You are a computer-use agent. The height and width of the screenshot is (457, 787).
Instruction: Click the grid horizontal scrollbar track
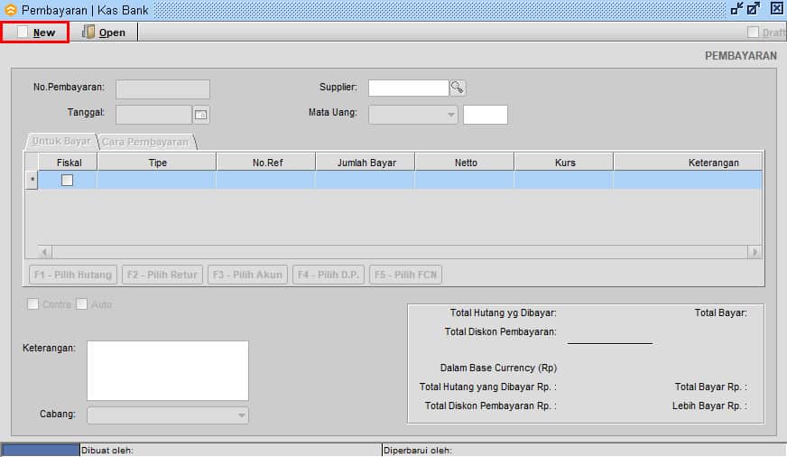coord(397,252)
